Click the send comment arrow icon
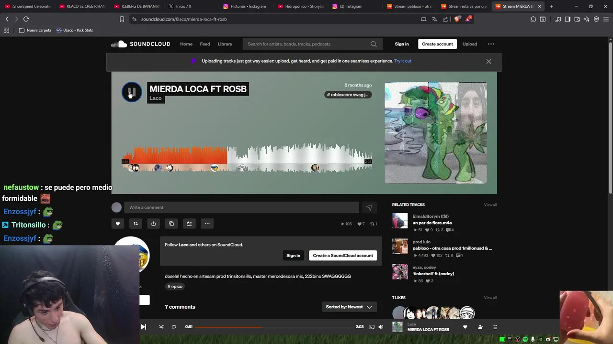The height and width of the screenshot is (344, 613). 369,207
